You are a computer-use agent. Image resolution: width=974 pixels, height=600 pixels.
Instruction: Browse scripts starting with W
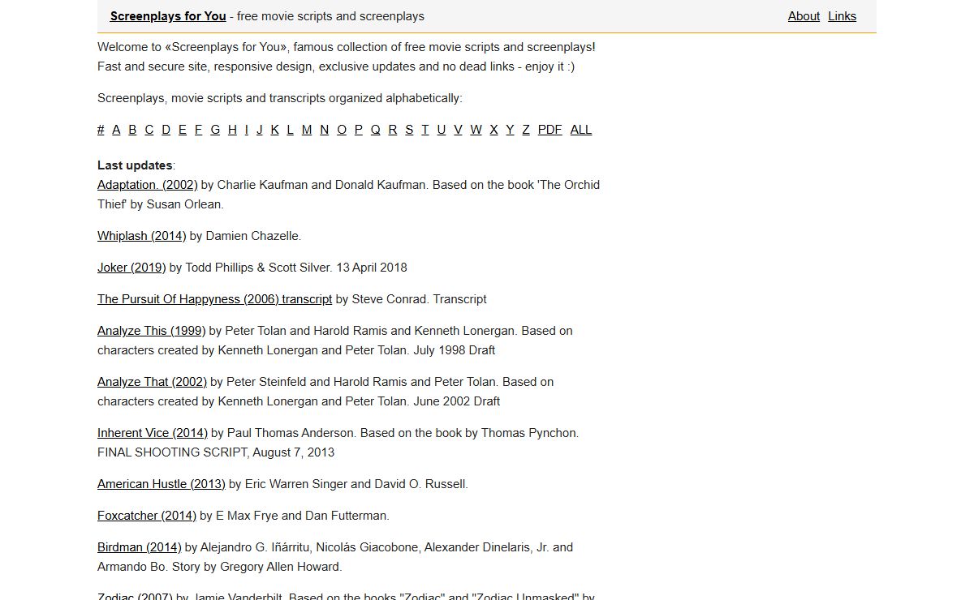(x=476, y=130)
